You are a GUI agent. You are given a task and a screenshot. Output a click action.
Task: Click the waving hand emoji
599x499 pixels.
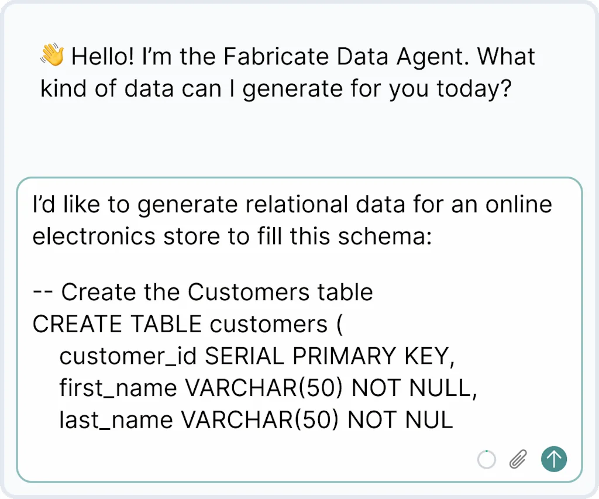[x=51, y=56]
